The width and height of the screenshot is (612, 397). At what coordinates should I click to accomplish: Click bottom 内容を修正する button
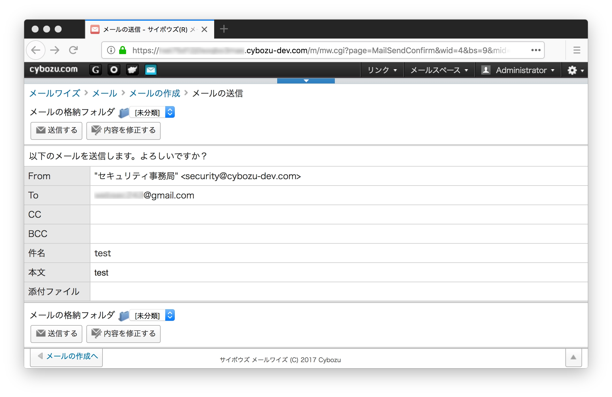pyautogui.click(x=123, y=334)
